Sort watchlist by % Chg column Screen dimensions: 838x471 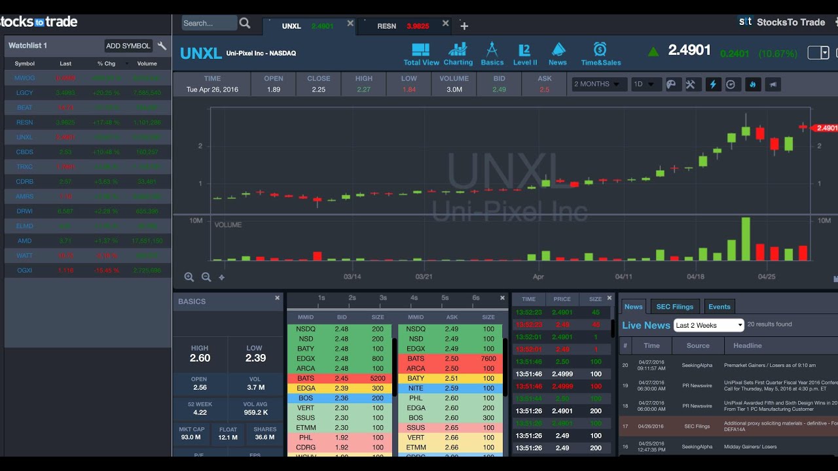[106, 63]
